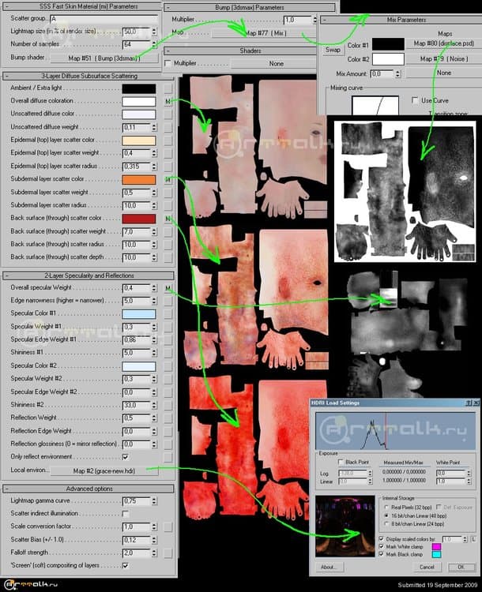Click the empty map slot beside Ambient / Extra light

point(168,89)
